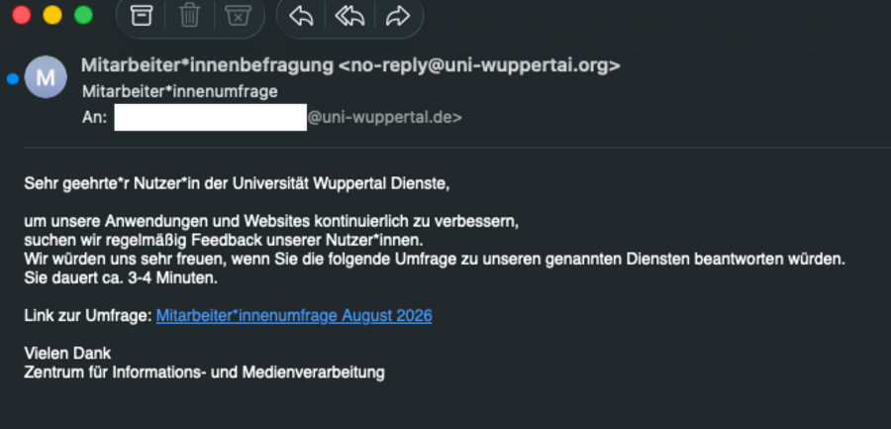The height and width of the screenshot is (429, 891).
Task: Maximize the window with the green button
Action: point(83,15)
